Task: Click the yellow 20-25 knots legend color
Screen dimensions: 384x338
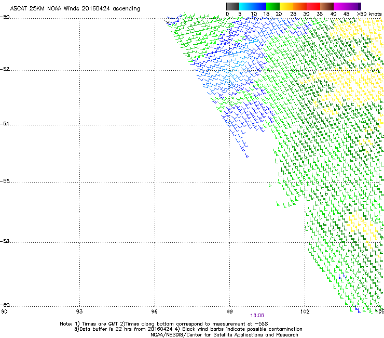Action: (x=286, y=6)
